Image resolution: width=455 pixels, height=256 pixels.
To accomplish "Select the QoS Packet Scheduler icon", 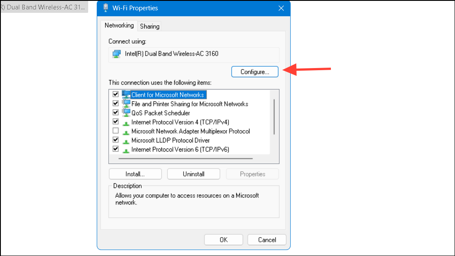I will coord(126,113).
